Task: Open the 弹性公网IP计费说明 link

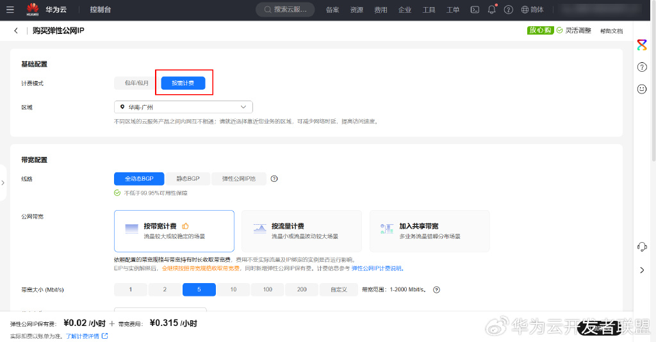Action: (378, 268)
